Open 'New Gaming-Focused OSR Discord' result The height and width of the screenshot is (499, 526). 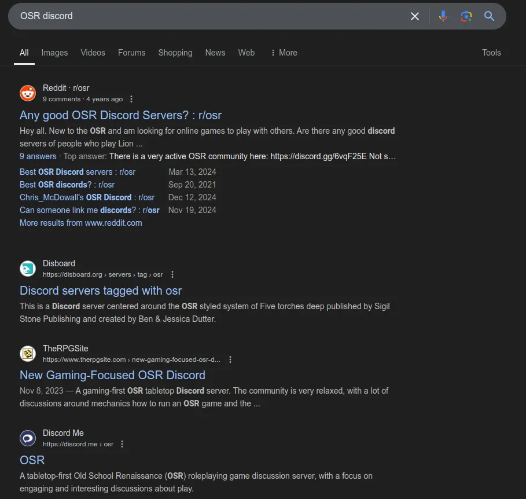(112, 375)
